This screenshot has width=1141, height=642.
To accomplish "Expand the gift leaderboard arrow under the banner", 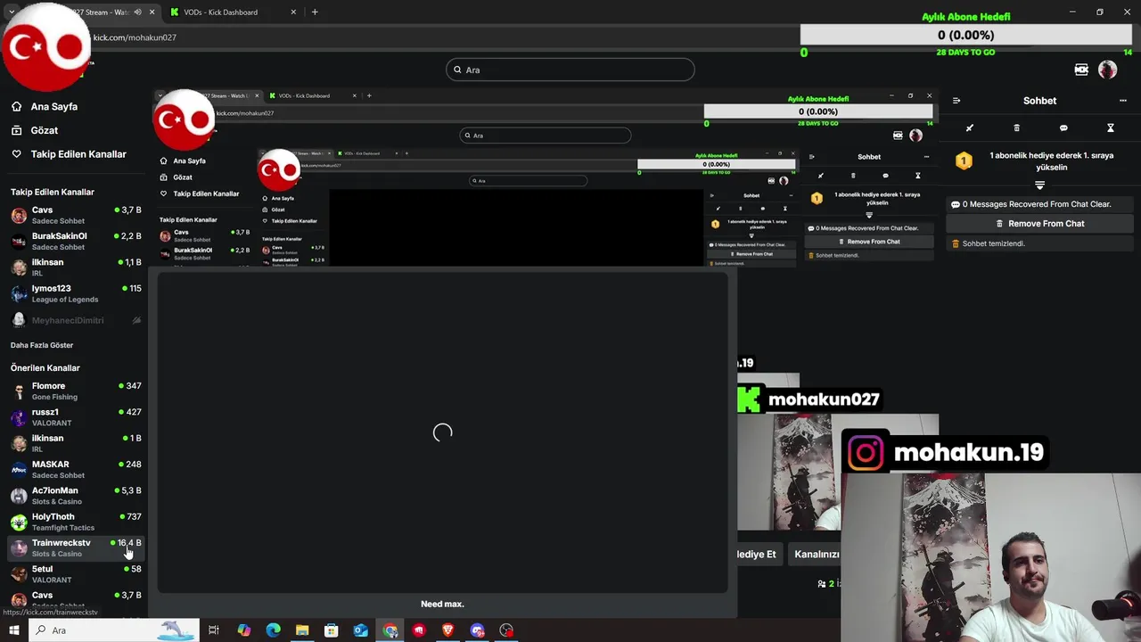I will (x=1039, y=185).
